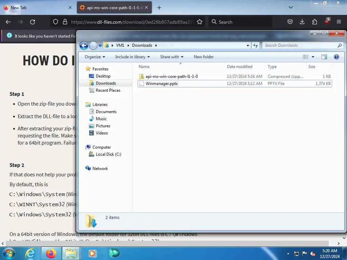Open the Share with menu
The height and width of the screenshot is (260, 347).
[172, 57]
